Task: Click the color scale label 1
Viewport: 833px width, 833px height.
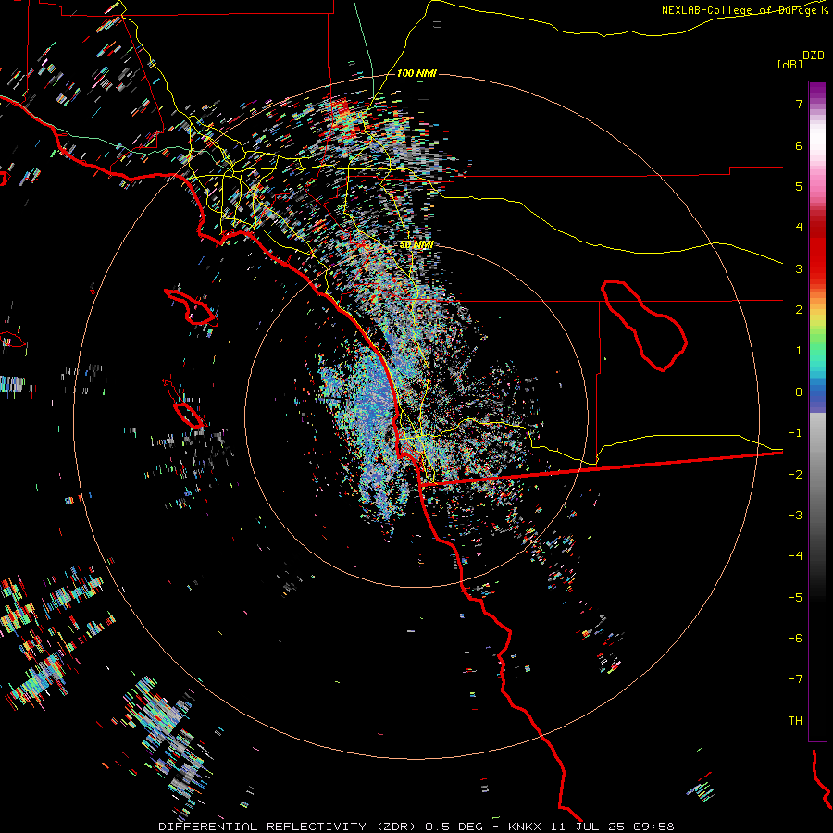Action: coord(799,351)
